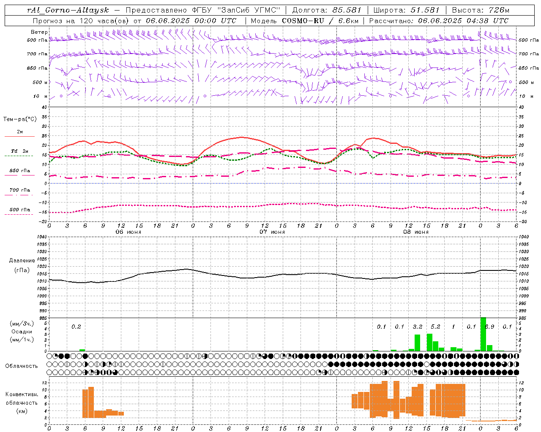Click the Ветер wind panel label
541x432 pixels.
click(39, 32)
